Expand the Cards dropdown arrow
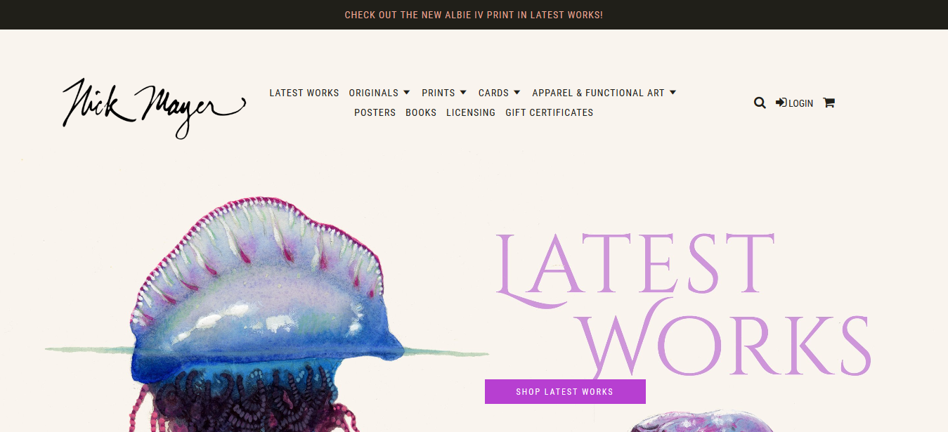This screenshot has width=948, height=432. click(x=517, y=93)
